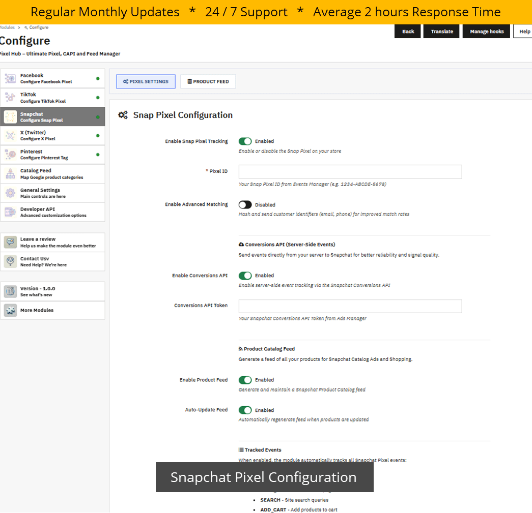The width and height of the screenshot is (532, 513).
Task: Switch to the Product Feed tab
Action: point(208,82)
